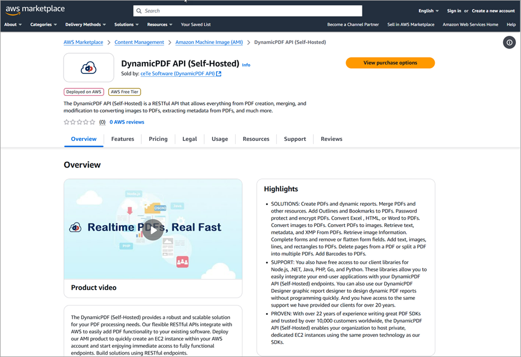Switch to the Features tab
The image size is (521, 357).
point(123,139)
